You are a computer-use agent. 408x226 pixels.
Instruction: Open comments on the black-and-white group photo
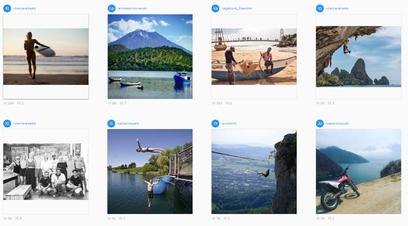point(17,219)
